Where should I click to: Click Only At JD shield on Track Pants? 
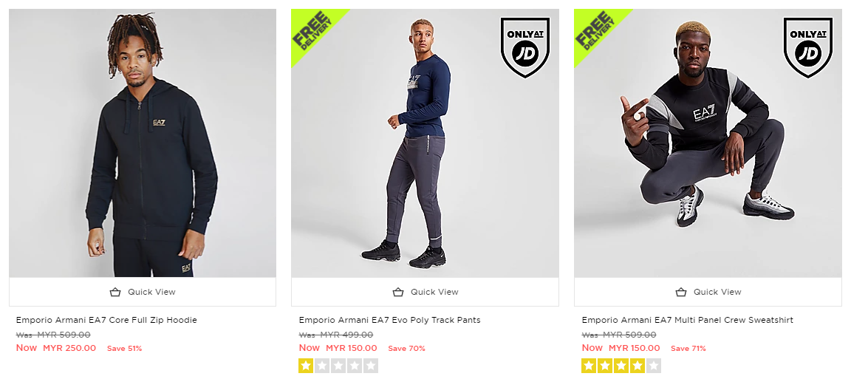click(x=524, y=47)
